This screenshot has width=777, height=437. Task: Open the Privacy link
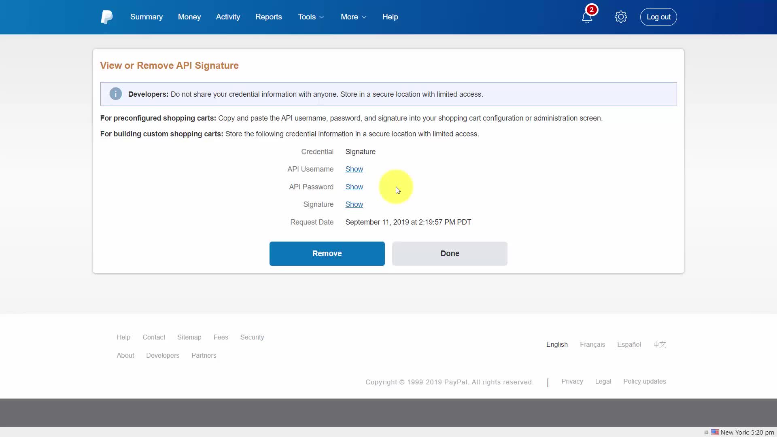coord(572,382)
